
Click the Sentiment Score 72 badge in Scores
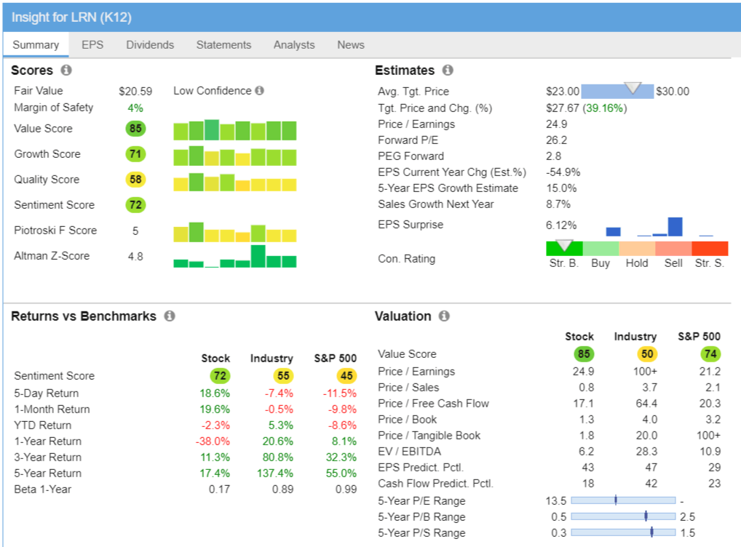click(x=135, y=205)
